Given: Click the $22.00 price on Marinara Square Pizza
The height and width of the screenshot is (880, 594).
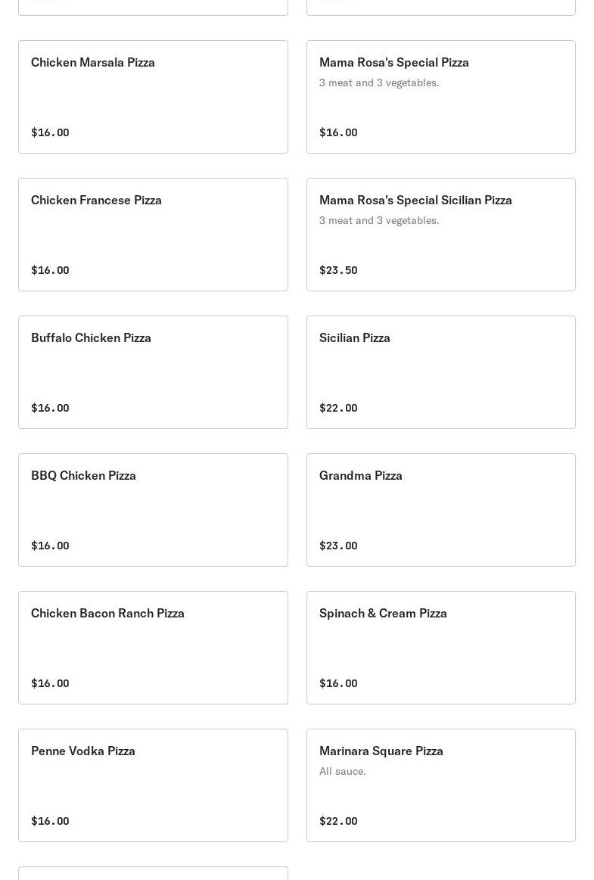Looking at the screenshot, I should pos(338,821).
